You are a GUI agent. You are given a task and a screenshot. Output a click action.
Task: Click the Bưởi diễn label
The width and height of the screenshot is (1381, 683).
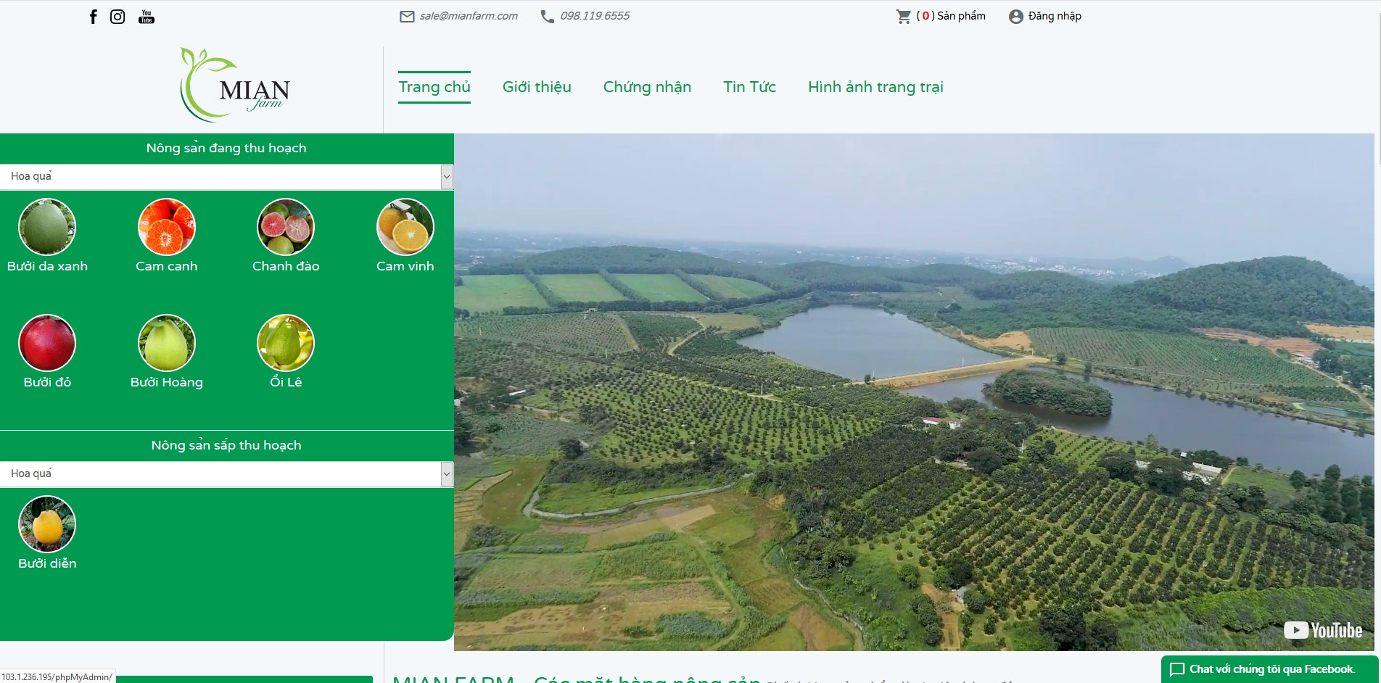pyautogui.click(x=47, y=563)
